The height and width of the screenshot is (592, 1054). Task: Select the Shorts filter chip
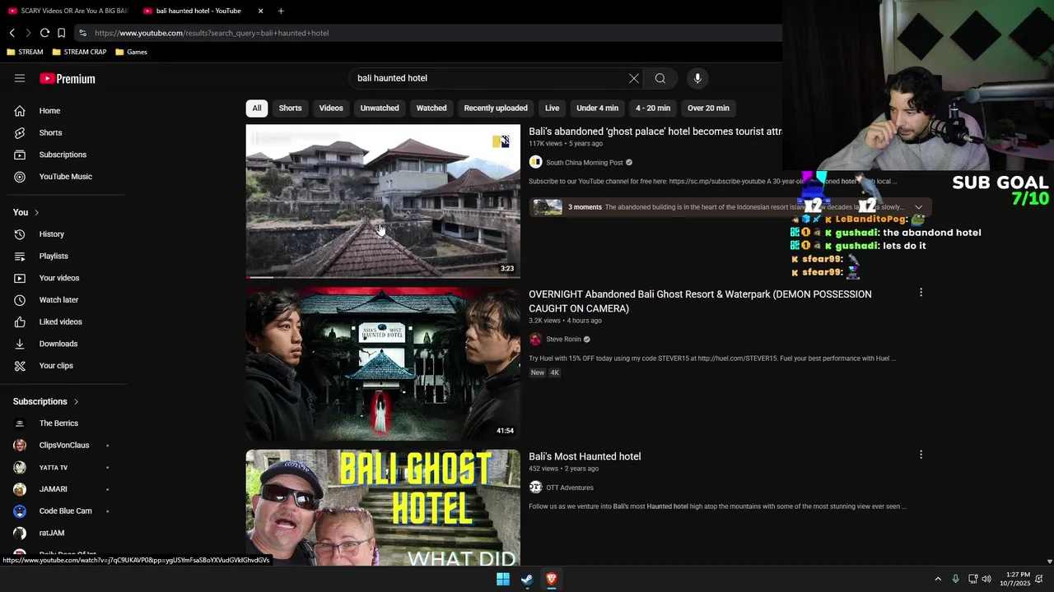pyautogui.click(x=290, y=108)
